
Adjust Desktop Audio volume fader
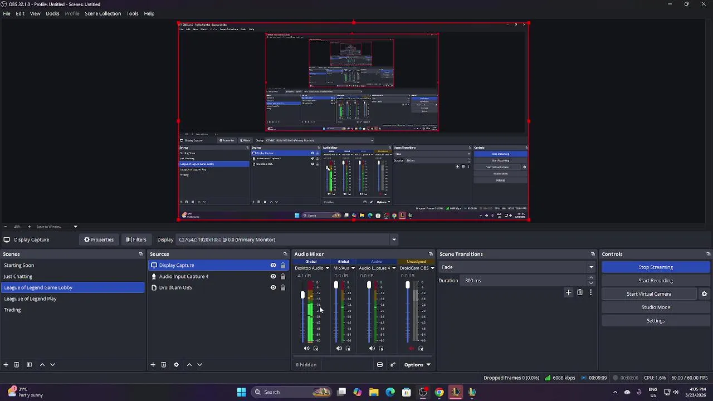click(x=303, y=294)
